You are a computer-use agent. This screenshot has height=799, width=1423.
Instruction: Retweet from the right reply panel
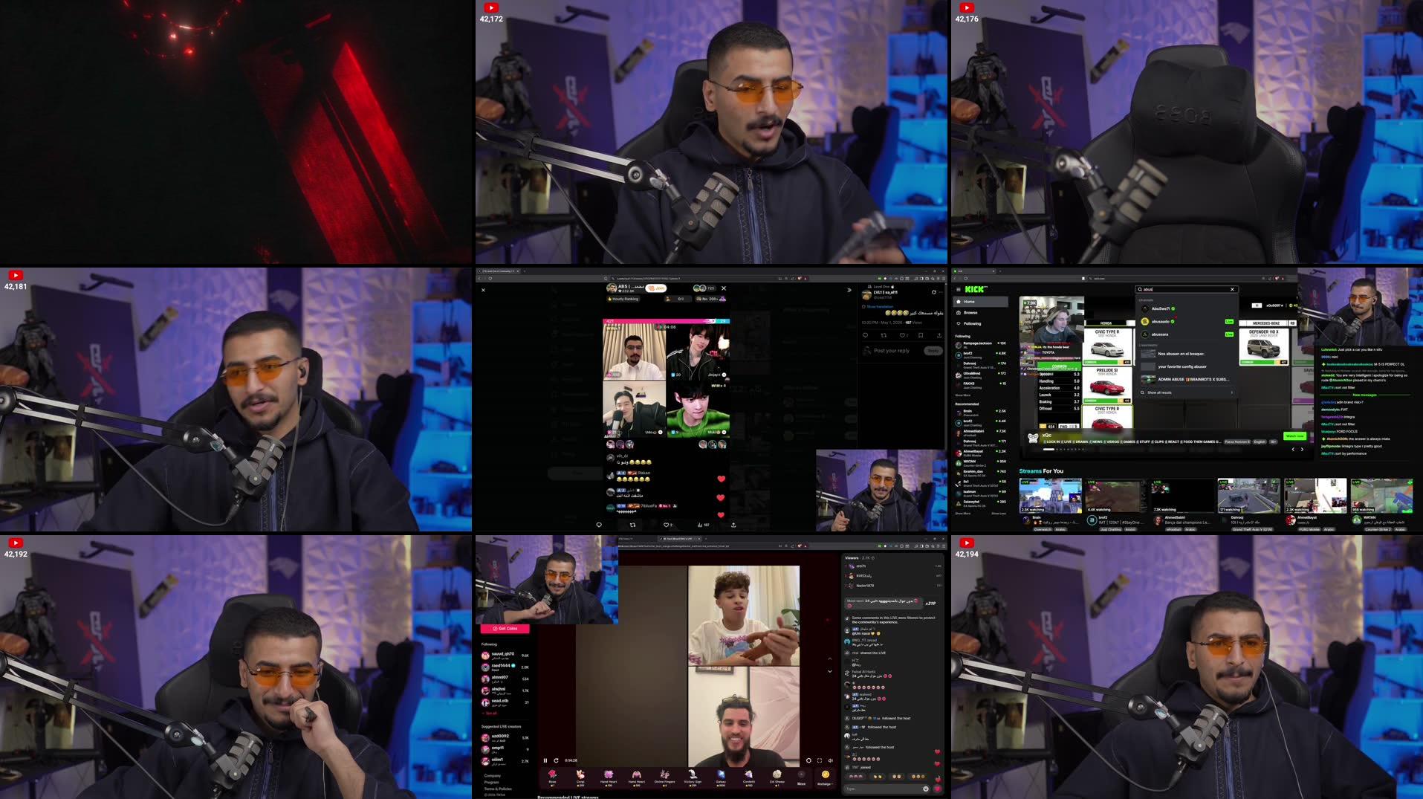pyautogui.click(x=884, y=335)
